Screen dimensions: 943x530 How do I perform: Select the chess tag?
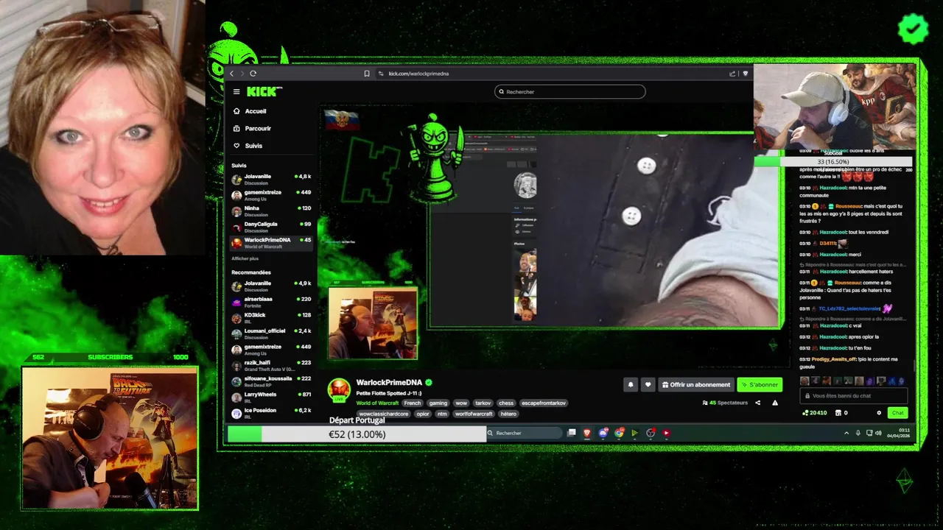pos(506,403)
